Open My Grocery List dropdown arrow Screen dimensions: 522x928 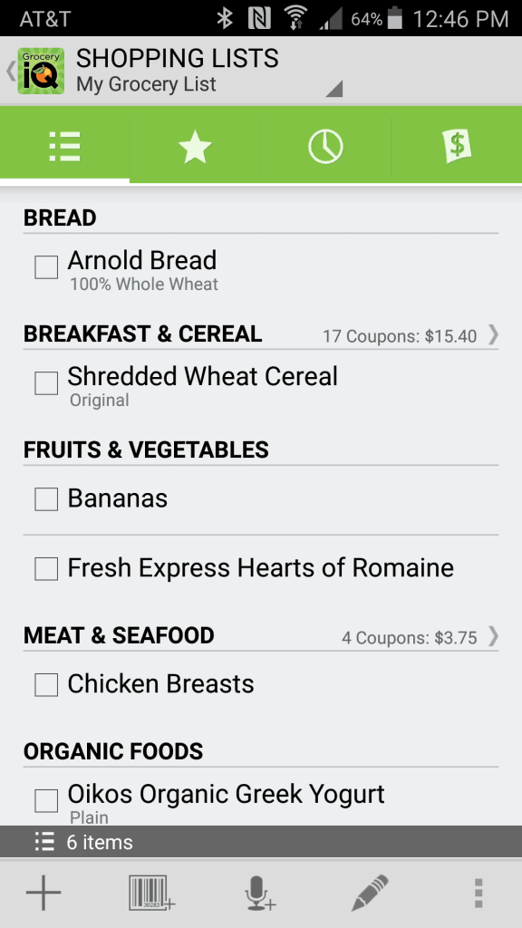click(x=333, y=89)
